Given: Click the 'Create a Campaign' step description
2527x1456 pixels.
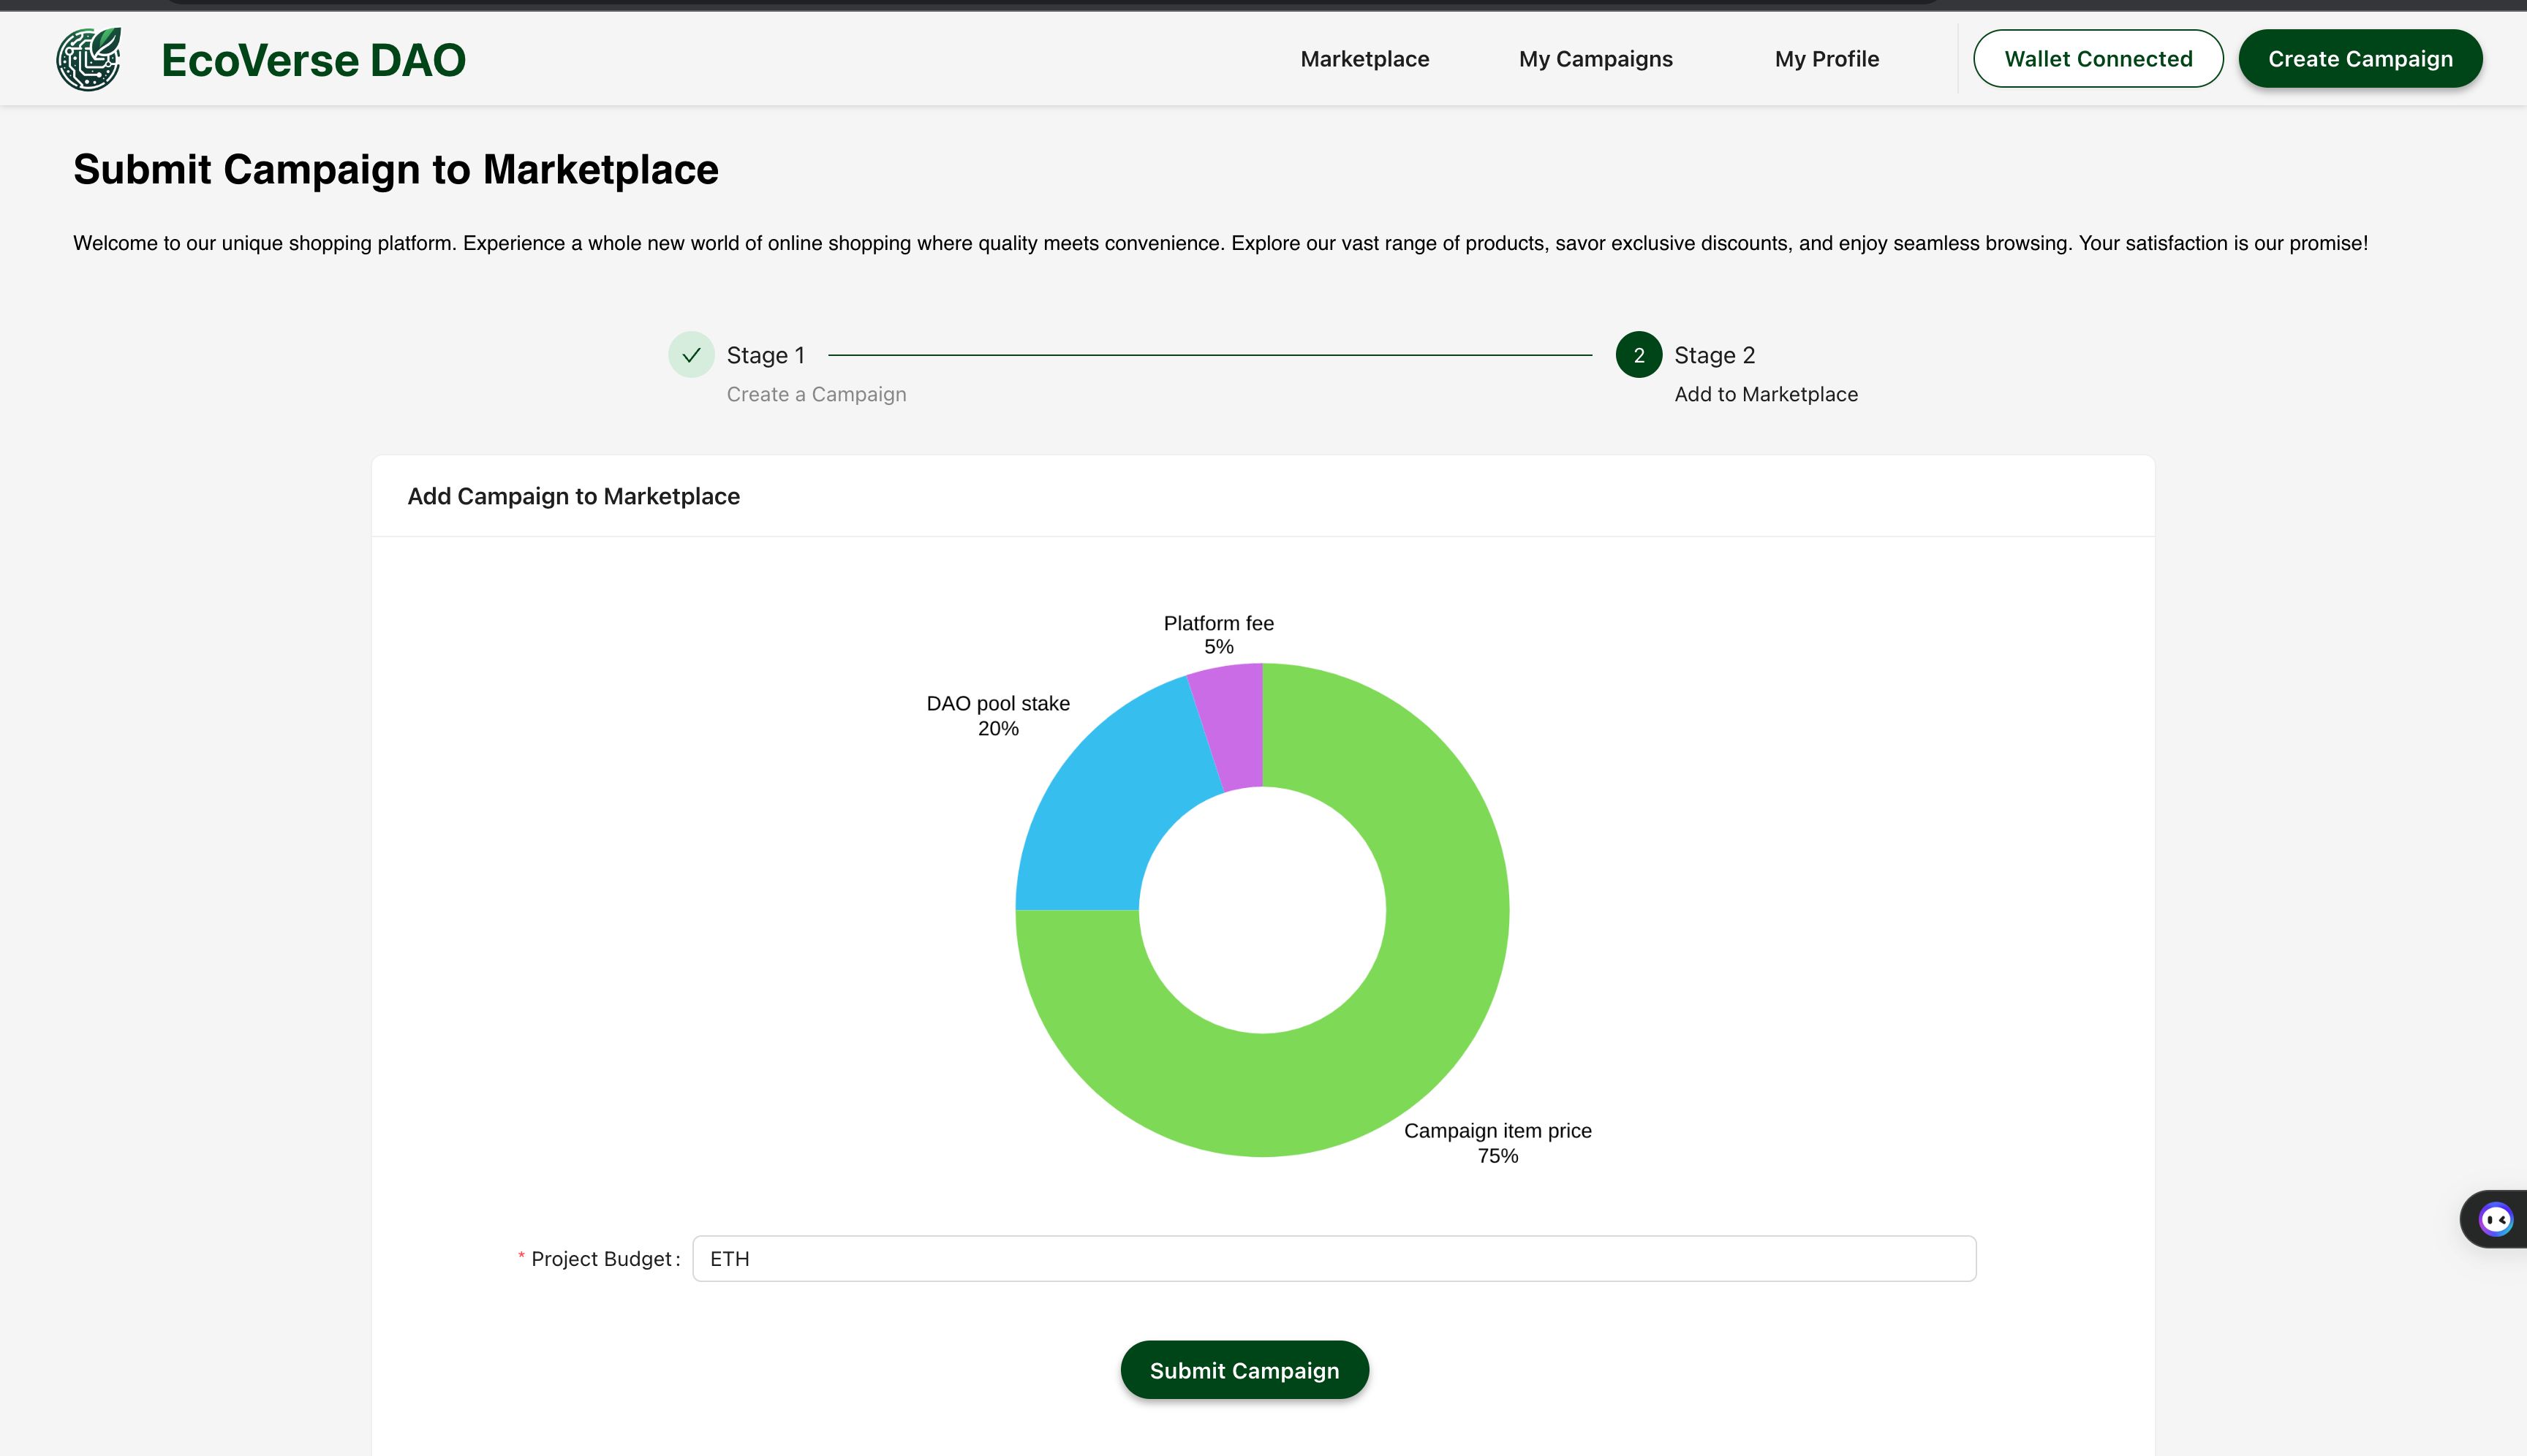Looking at the screenshot, I should pos(816,395).
